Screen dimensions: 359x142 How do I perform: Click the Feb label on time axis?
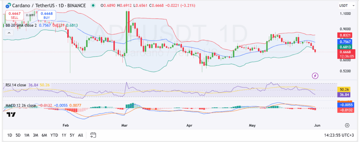point(66,125)
